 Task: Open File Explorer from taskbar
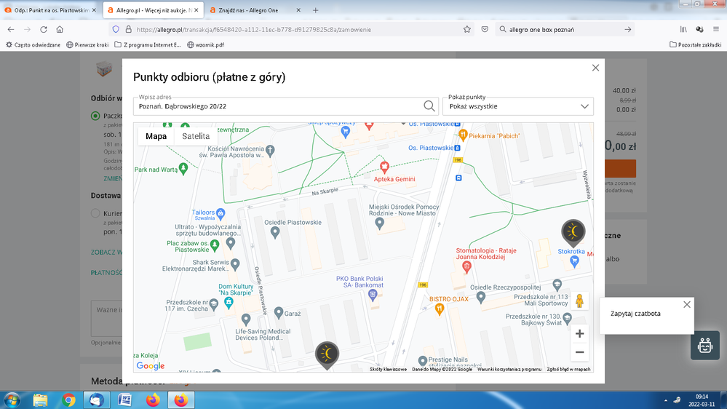40,400
